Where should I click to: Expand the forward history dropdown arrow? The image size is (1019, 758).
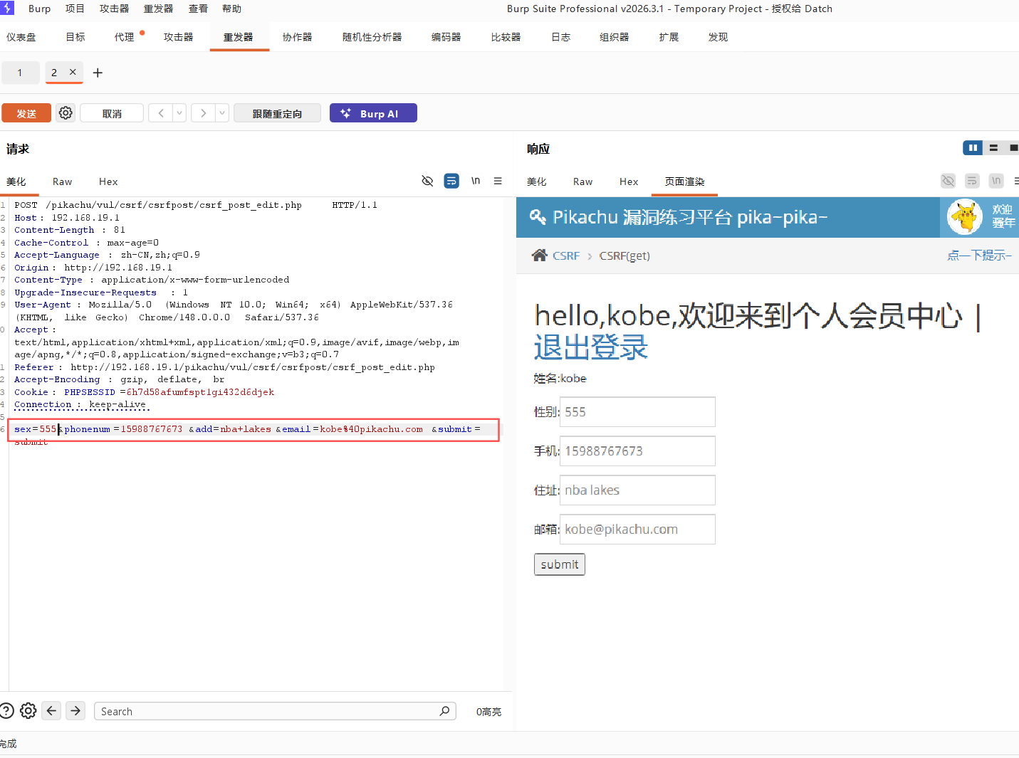[222, 113]
